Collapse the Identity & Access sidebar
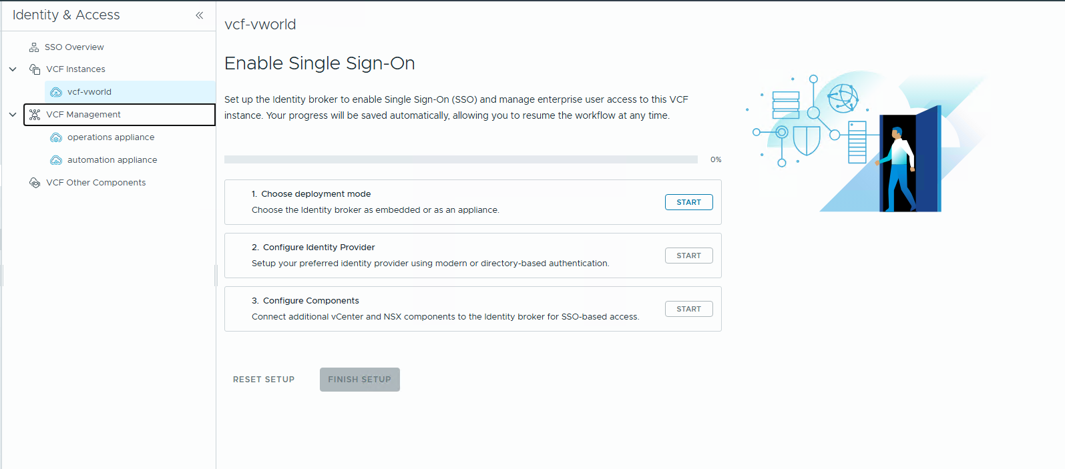This screenshot has height=469, width=1065. [199, 15]
